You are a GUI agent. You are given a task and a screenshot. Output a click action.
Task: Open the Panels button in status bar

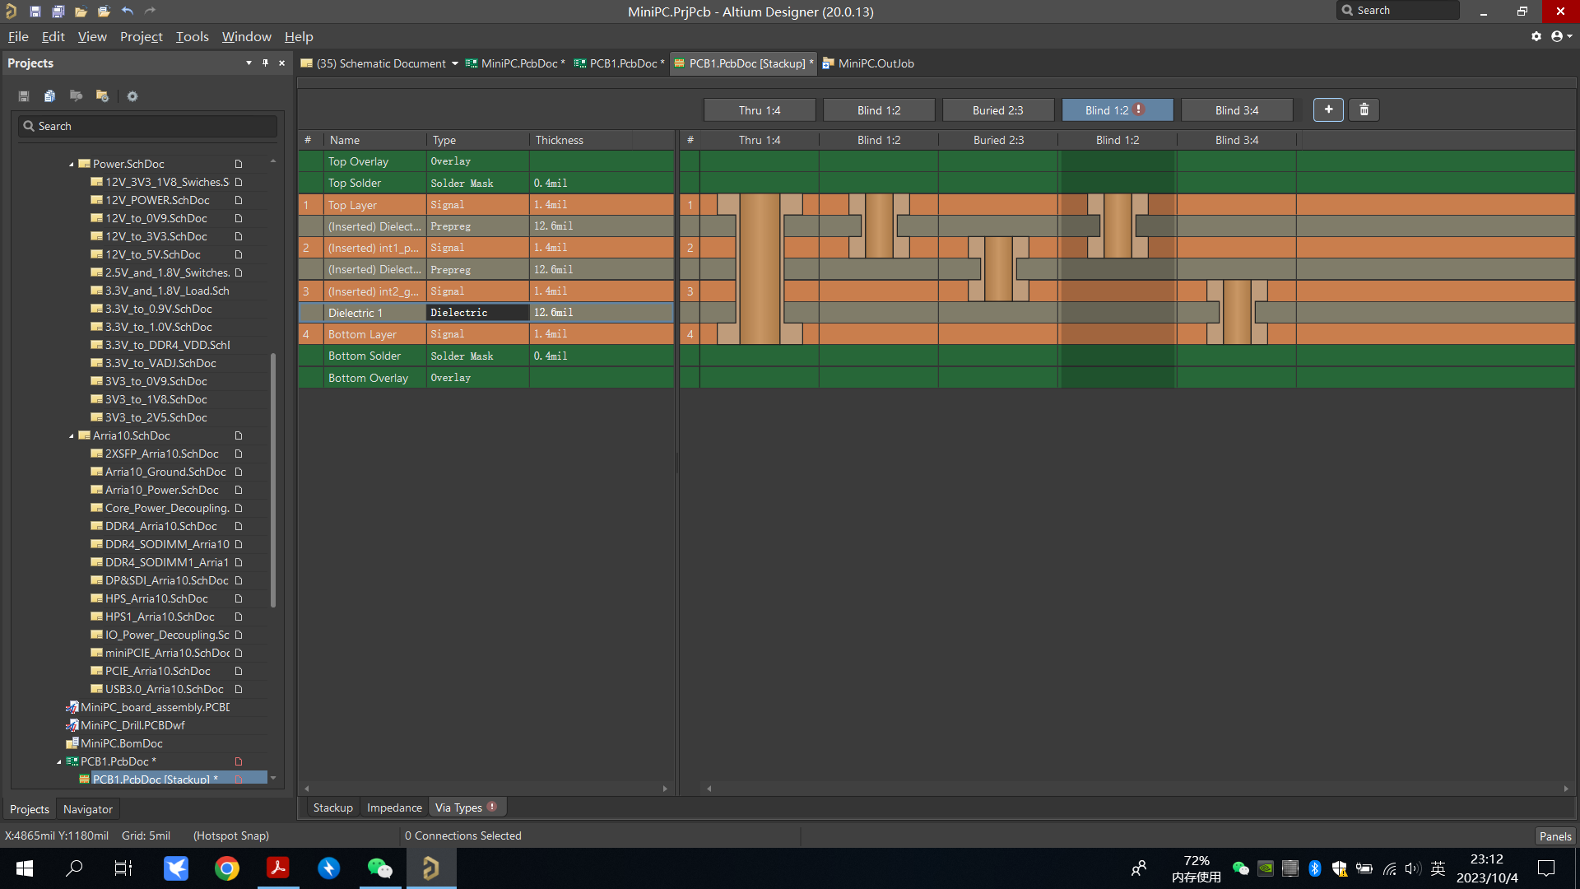coord(1554,835)
